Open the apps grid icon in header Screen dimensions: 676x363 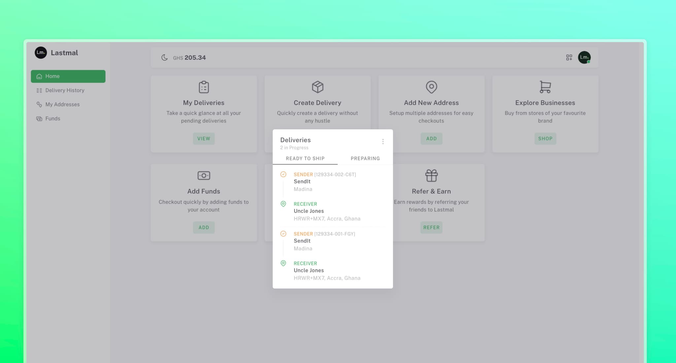pyautogui.click(x=569, y=58)
